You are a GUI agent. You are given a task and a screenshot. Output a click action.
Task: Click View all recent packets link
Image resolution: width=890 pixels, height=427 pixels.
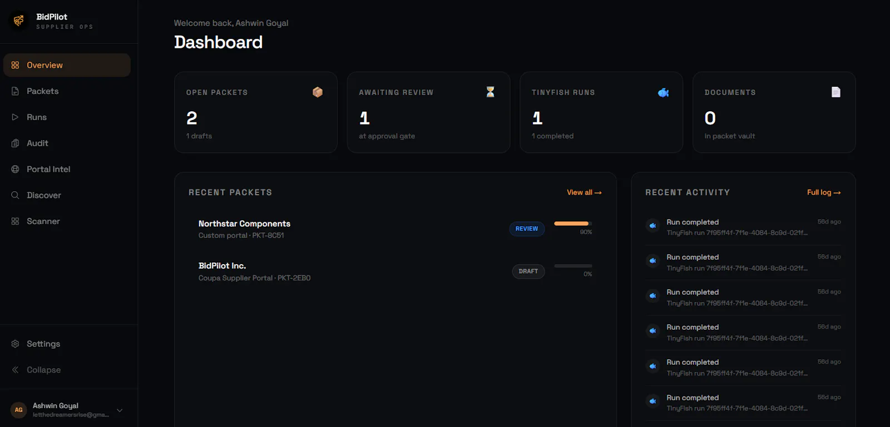[584, 192]
